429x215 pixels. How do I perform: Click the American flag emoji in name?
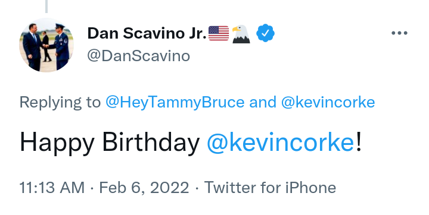pyautogui.click(x=219, y=33)
